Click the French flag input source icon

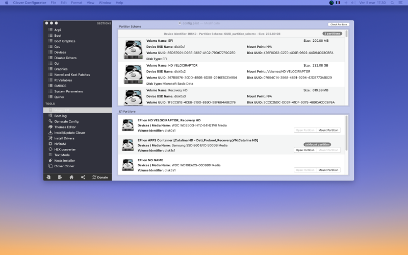[x=338, y=3]
